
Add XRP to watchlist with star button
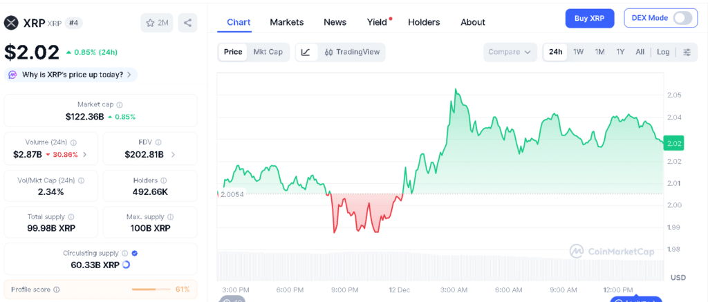(157, 23)
